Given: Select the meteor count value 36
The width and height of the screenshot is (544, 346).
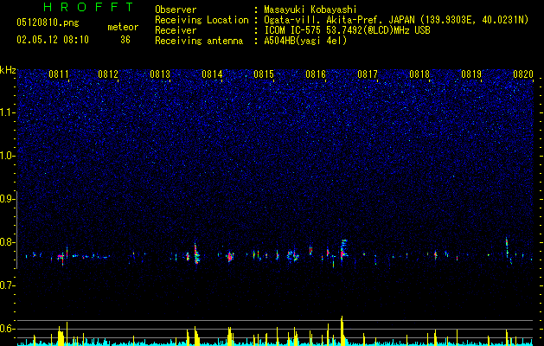Looking at the screenshot, I should tap(125, 40).
